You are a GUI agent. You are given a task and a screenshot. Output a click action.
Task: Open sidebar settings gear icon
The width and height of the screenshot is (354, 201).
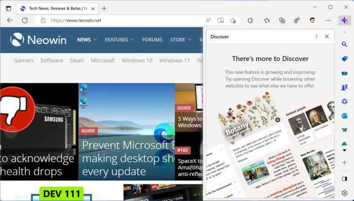[x=344, y=193]
